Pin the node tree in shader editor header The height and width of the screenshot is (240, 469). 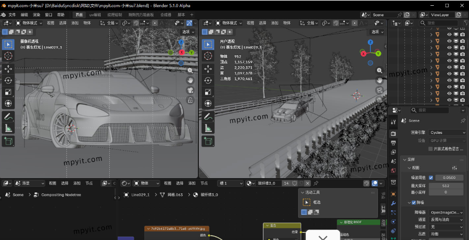(x=316, y=183)
